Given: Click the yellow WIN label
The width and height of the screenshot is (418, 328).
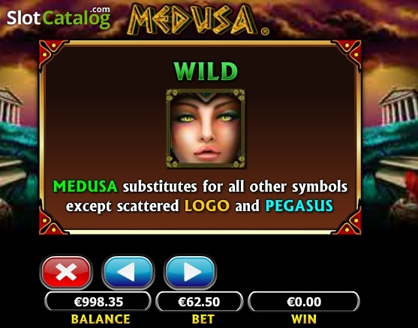Looking at the screenshot, I should click(x=304, y=319).
